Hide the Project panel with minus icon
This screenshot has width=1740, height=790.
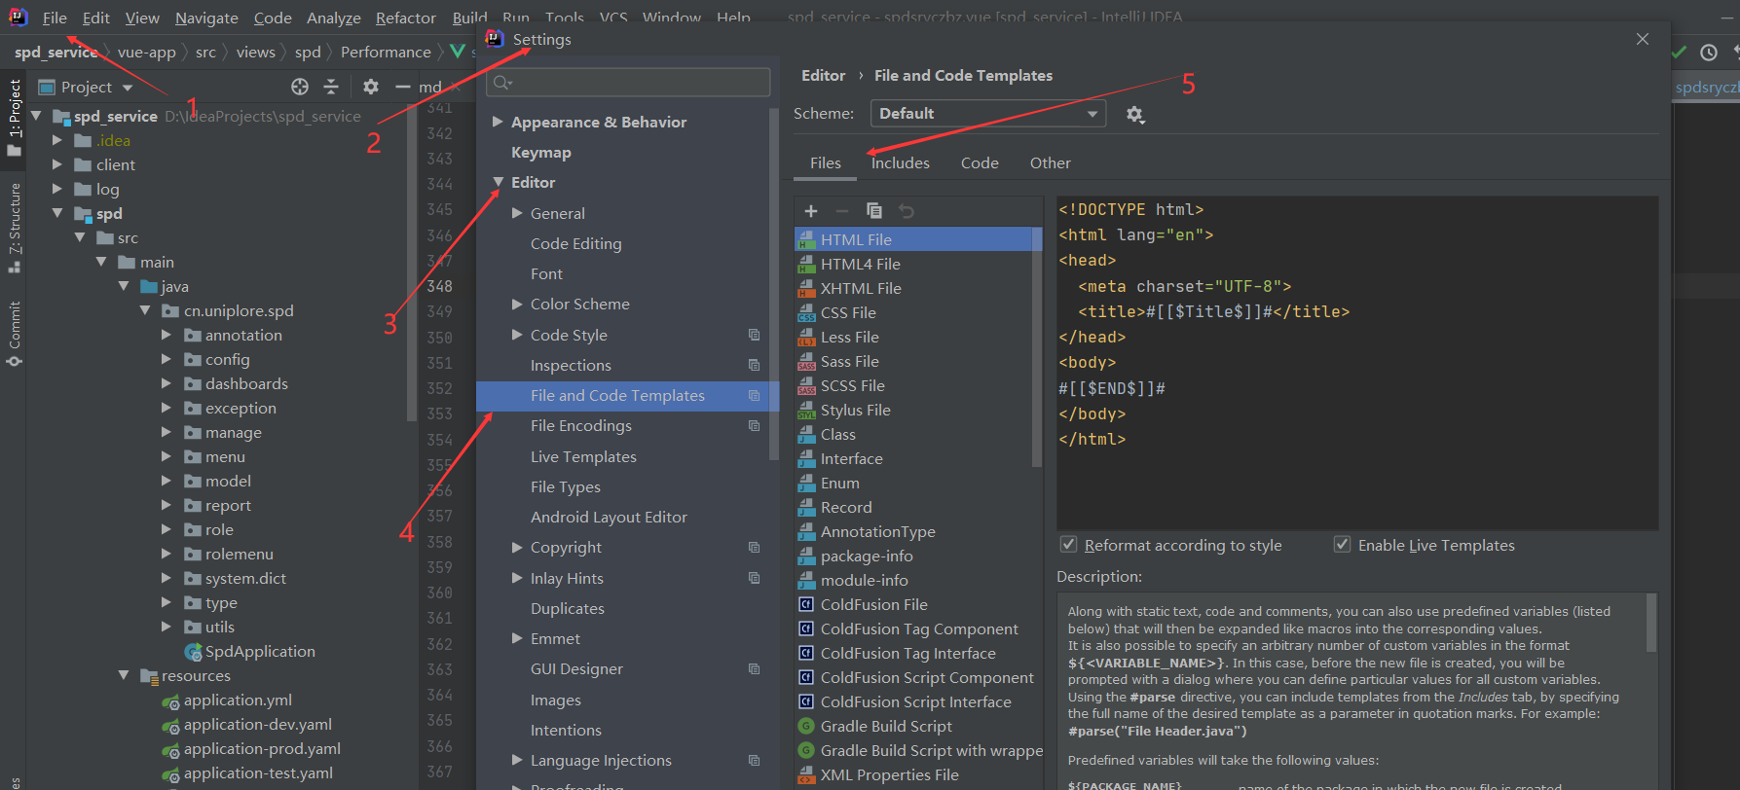click(x=402, y=87)
